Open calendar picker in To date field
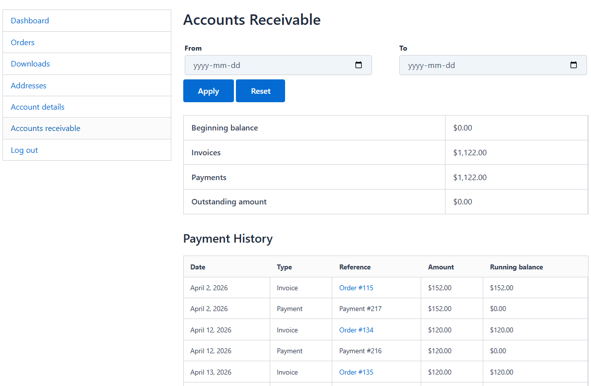This screenshot has height=386, width=591. pyautogui.click(x=573, y=65)
